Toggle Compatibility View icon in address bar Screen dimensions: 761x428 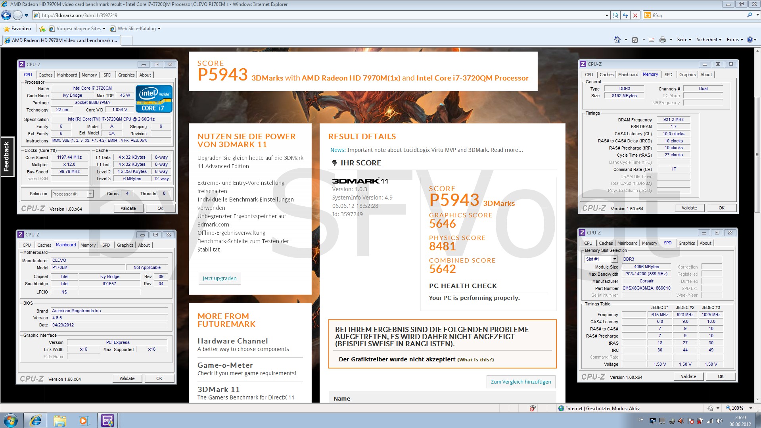tap(615, 15)
